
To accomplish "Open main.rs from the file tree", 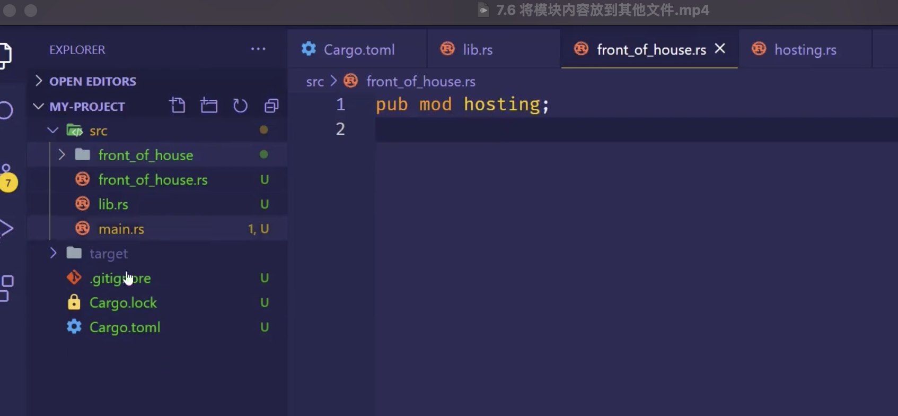I will [x=121, y=229].
